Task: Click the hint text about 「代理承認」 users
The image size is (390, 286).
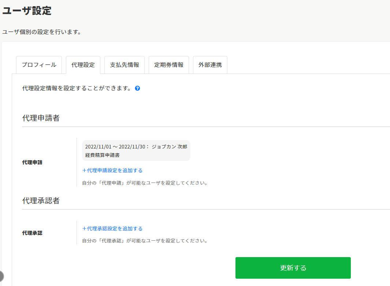Action: click(145, 241)
